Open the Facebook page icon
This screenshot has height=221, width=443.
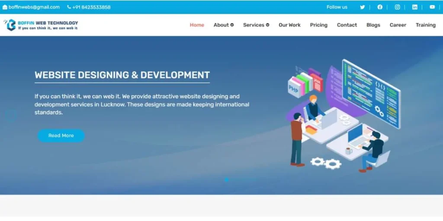(380, 7)
